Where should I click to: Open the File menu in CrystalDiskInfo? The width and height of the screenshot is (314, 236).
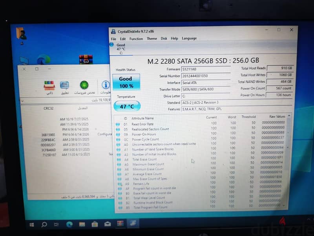(113, 39)
